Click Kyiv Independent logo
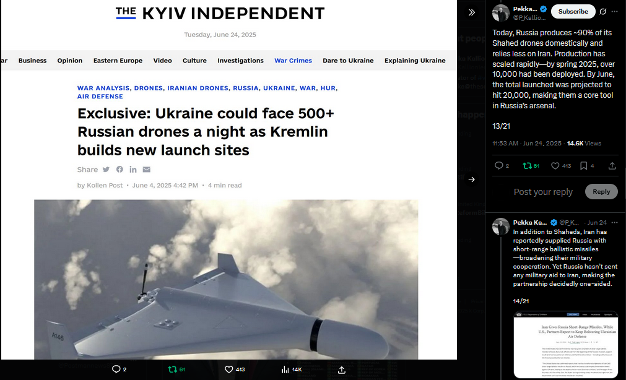The height and width of the screenshot is (380, 626). point(220,13)
